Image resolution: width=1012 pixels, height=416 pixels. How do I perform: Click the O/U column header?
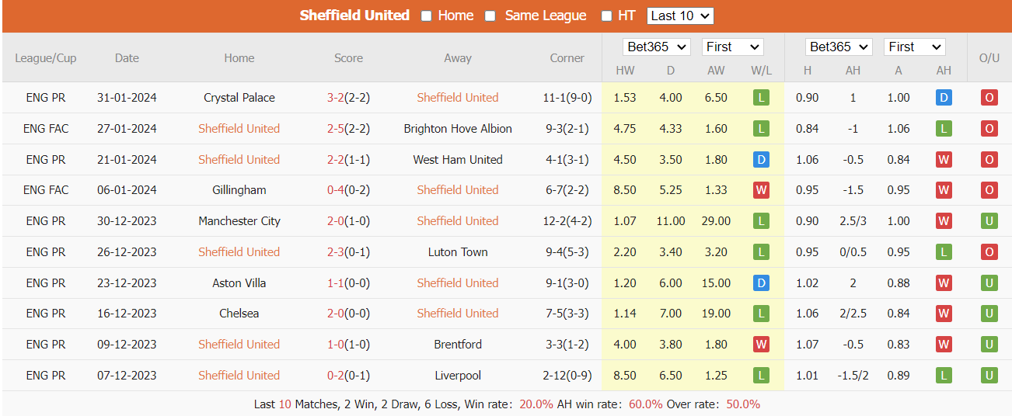tap(989, 58)
